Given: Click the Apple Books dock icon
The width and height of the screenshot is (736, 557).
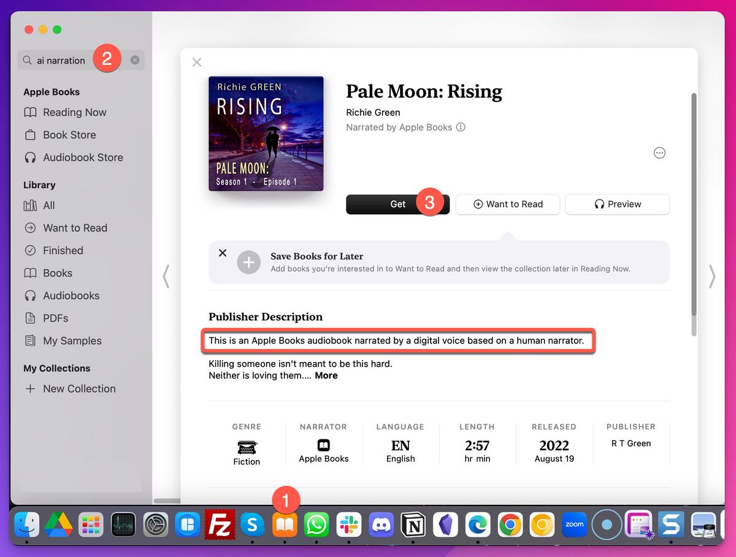Looking at the screenshot, I should pos(284,524).
